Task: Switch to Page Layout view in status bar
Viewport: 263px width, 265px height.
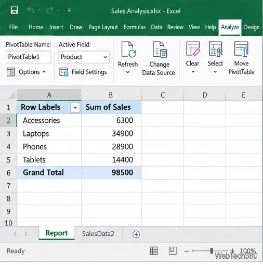Action: 173,251
